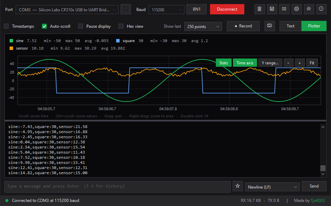Zoom out with the minus button
The height and width of the screenshot is (206, 331).
point(289,63)
